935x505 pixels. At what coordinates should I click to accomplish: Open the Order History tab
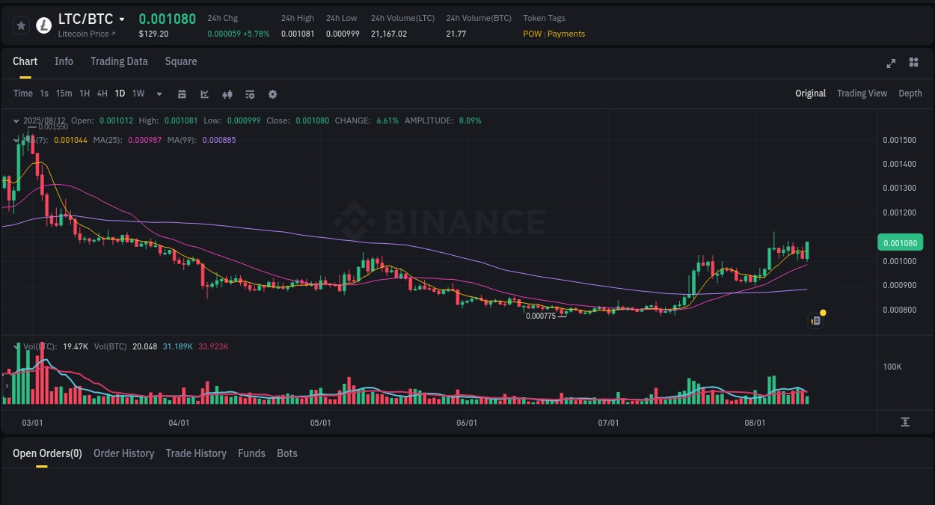click(x=123, y=453)
